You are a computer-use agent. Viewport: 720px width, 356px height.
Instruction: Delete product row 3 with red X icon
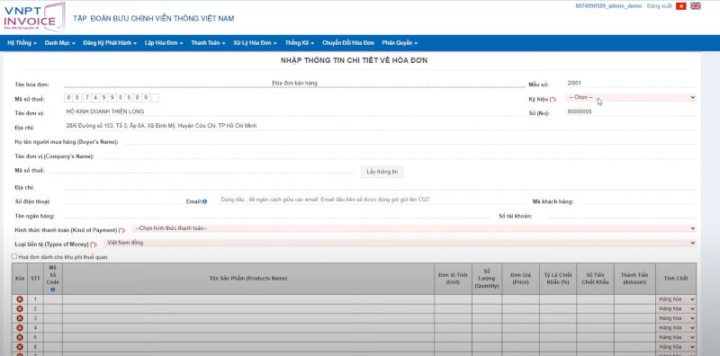pyautogui.click(x=20, y=318)
